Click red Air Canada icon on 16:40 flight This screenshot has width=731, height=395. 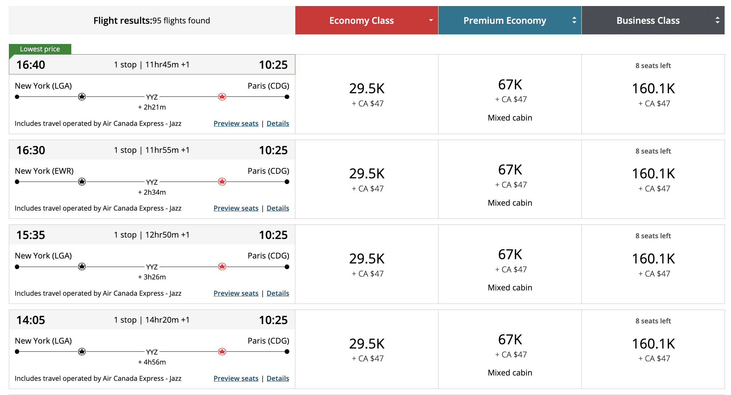[x=222, y=97]
